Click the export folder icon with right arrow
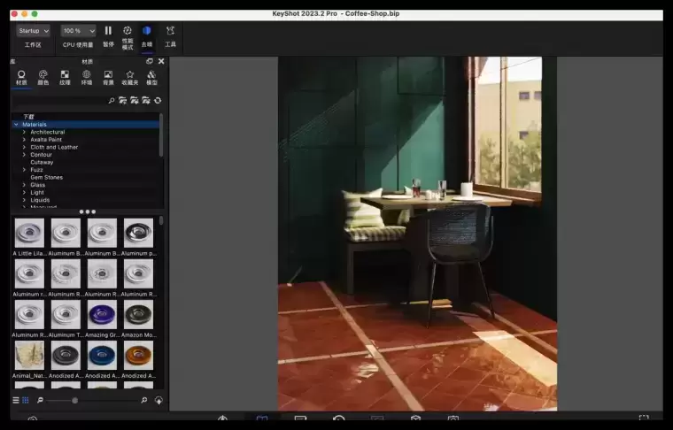The width and height of the screenshot is (673, 430). pos(146,100)
